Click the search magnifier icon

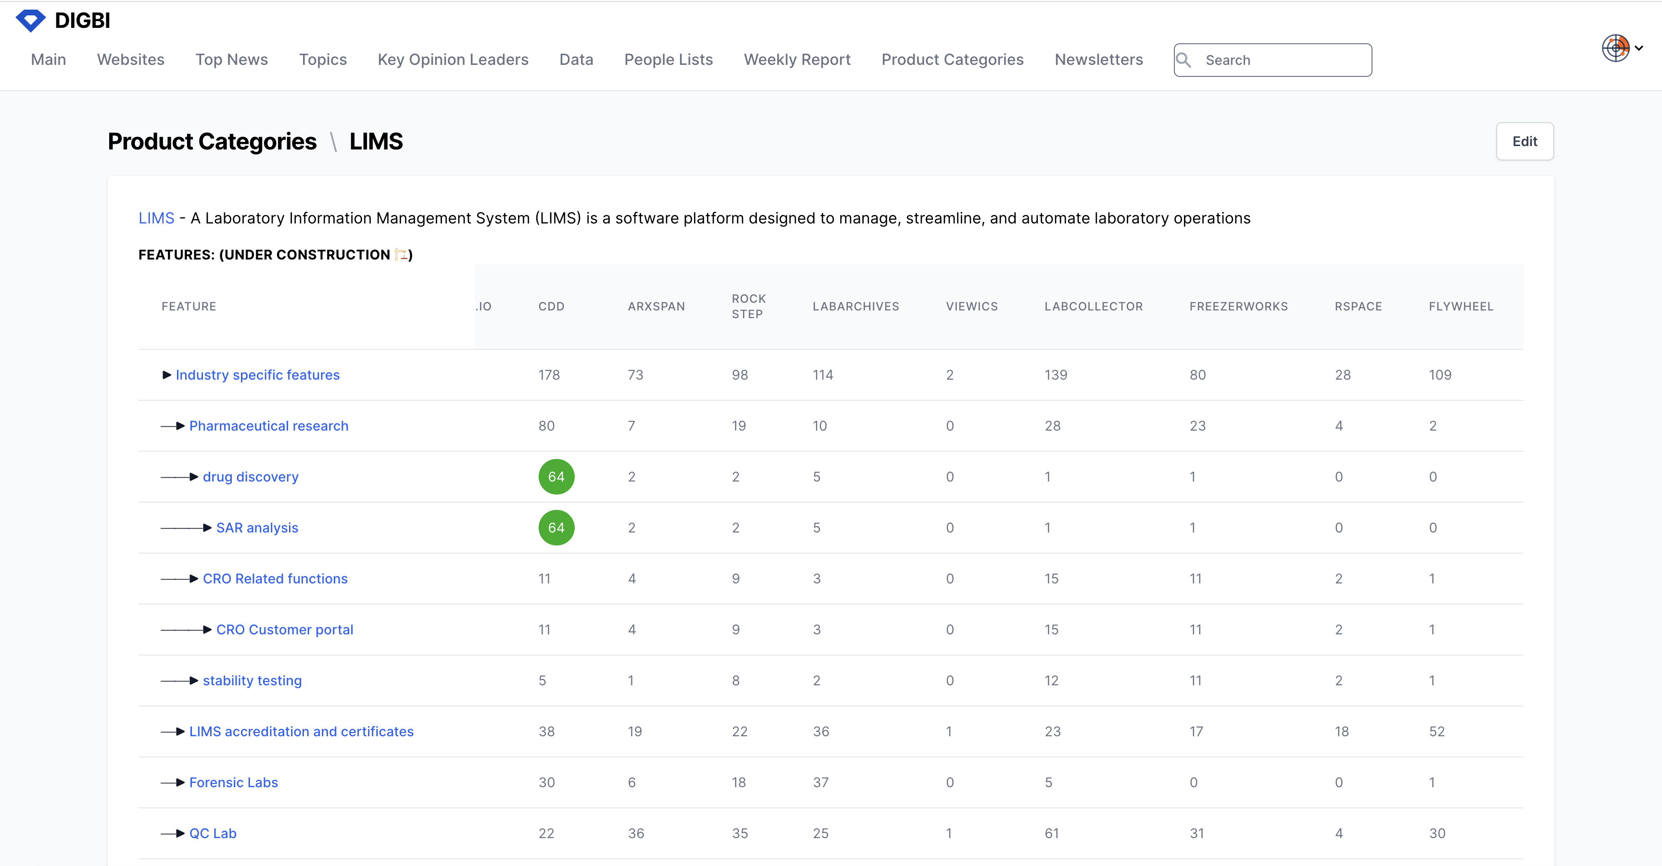[x=1184, y=60]
